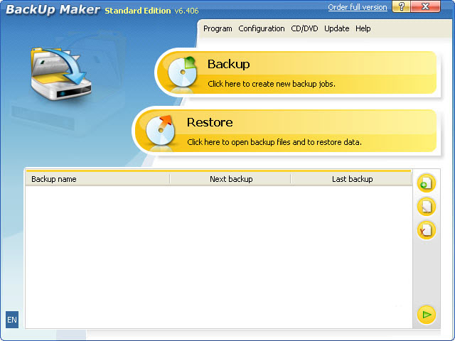Open the Program menu

click(218, 28)
